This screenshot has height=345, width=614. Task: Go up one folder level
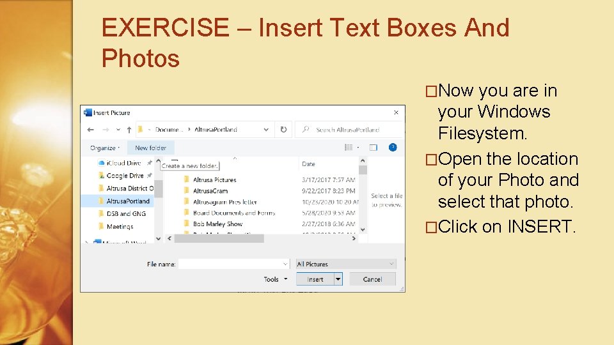(x=129, y=130)
